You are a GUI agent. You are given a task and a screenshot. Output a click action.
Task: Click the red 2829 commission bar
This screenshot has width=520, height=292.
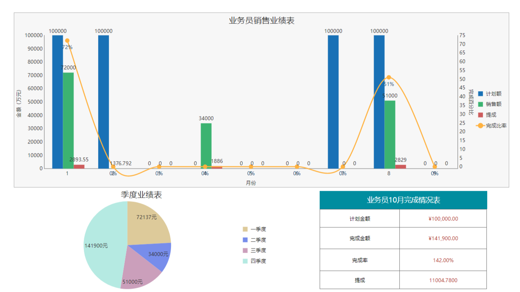pos(401,166)
